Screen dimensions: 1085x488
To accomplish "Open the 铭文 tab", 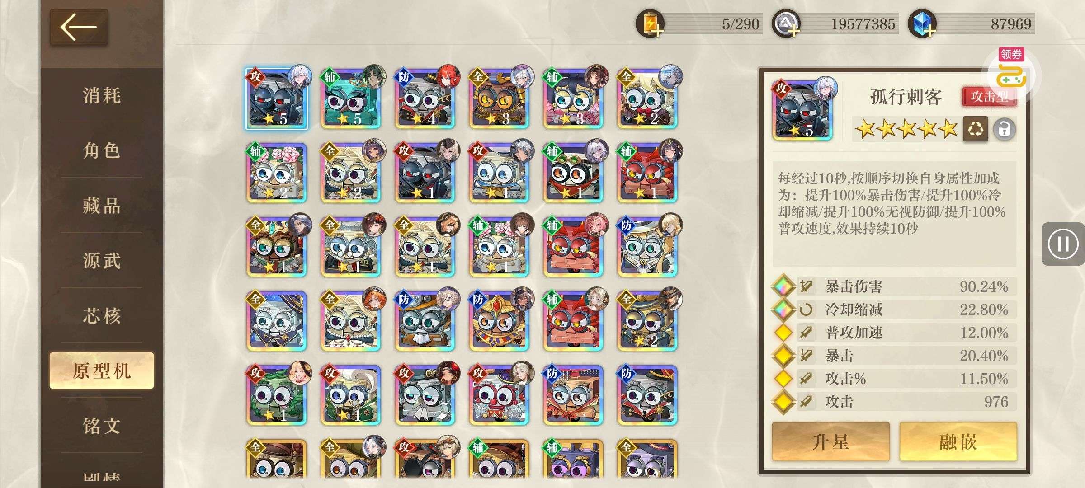I will coord(102,426).
